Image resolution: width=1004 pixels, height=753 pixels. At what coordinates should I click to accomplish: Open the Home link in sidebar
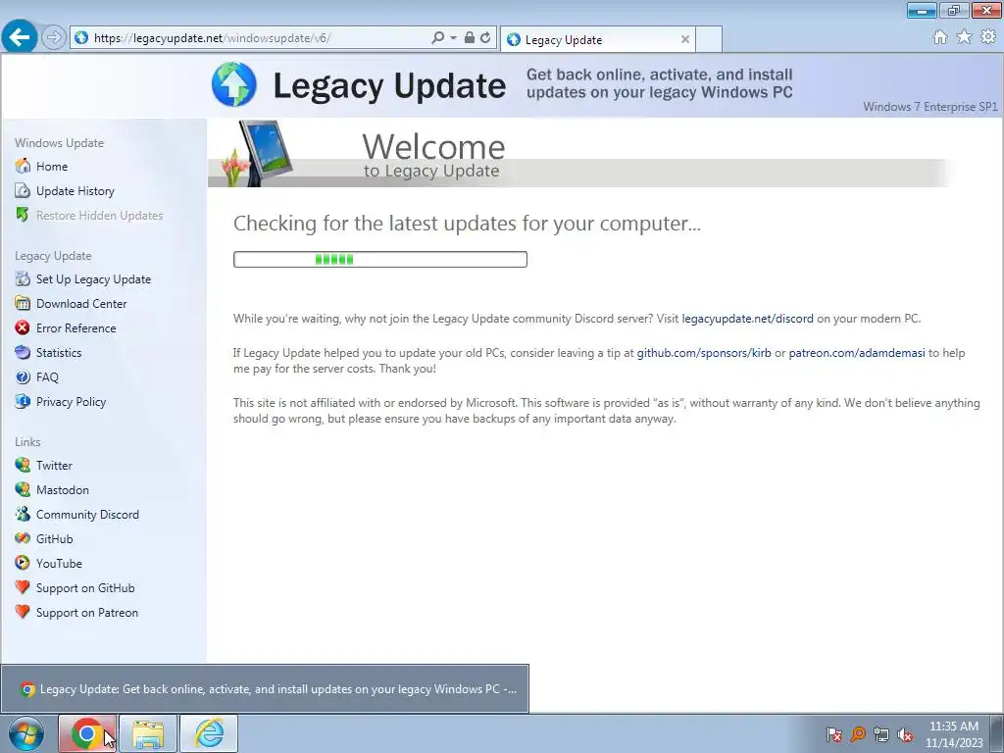(52, 167)
